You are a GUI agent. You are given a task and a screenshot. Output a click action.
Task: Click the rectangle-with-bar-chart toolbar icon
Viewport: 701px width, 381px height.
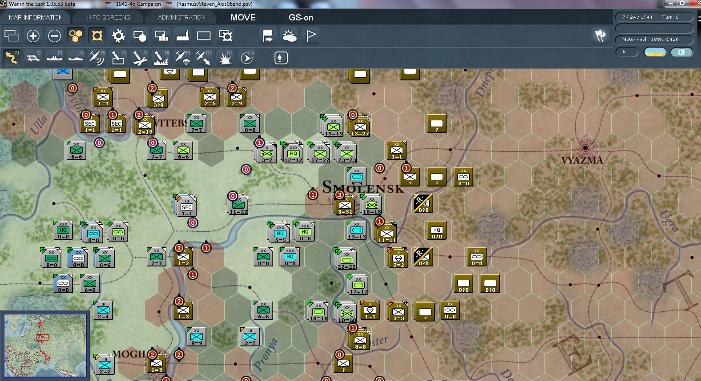[161, 36]
